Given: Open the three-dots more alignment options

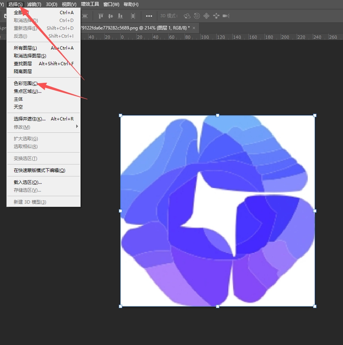Looking at the screenshot, I should [149, 16].
